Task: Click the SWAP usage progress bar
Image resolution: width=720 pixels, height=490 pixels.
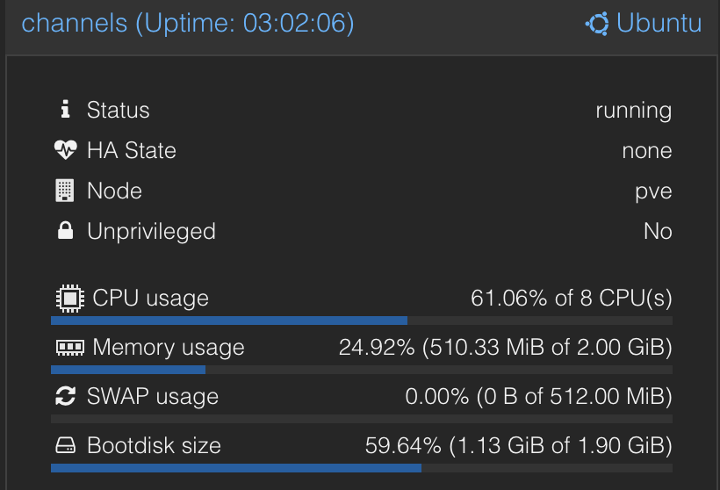Action: pyautogui.click(x=361, y=419)
